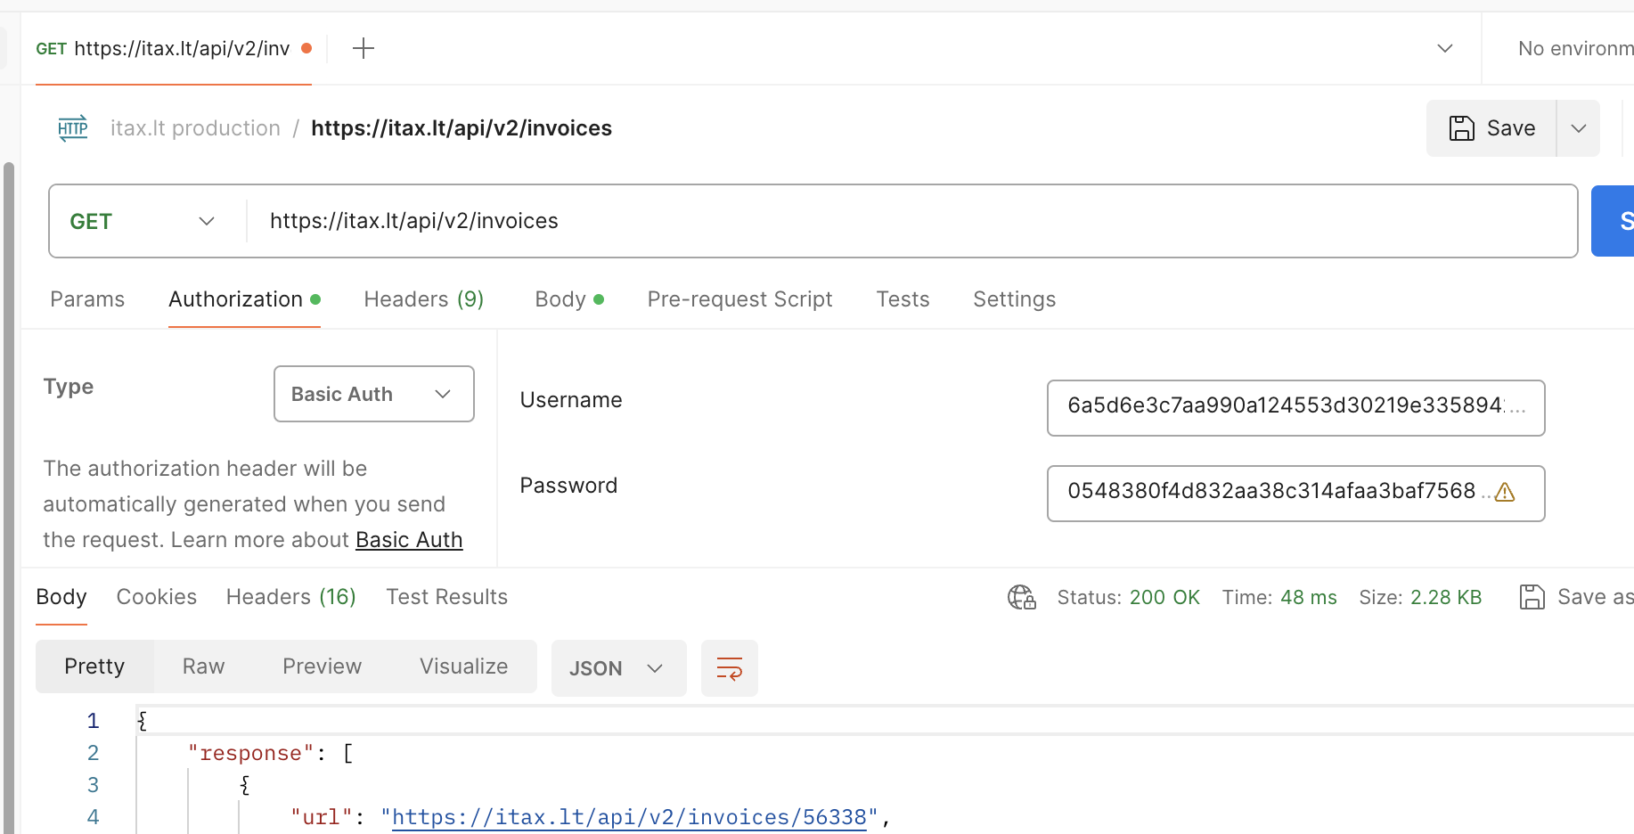Viewport: 1634px width, 834px height.
Task: Open the Basic Auth learn more link
Action: pos(409,540)
